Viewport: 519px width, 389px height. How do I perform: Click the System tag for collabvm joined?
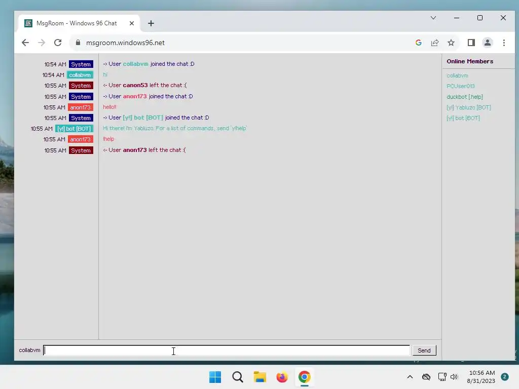tap(81, 64)
